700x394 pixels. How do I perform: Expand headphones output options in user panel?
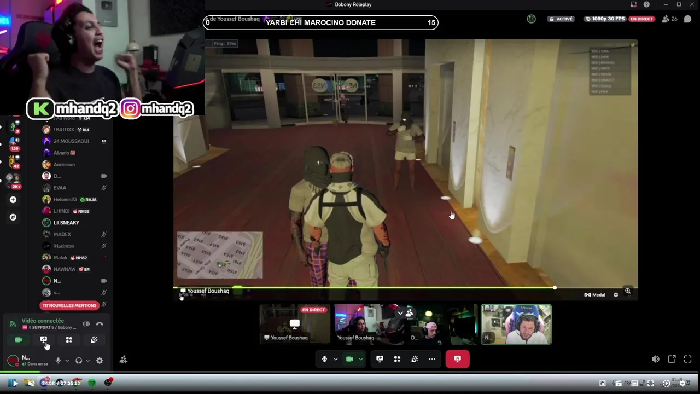click(x=87, y=360)
